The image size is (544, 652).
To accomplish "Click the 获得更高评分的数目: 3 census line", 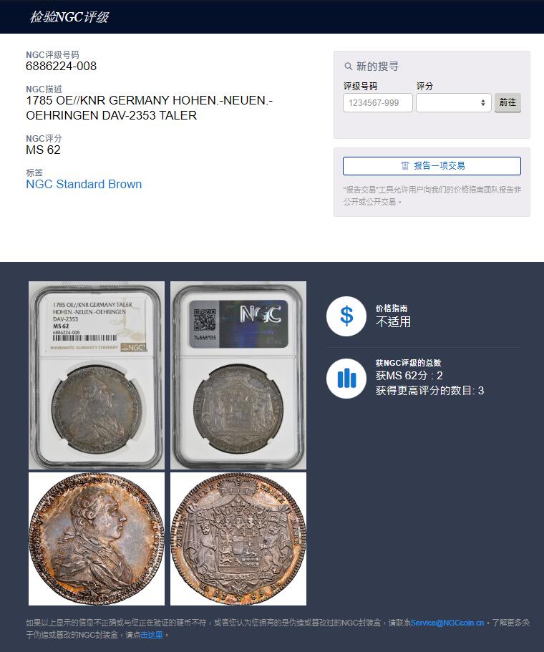I will point(429,391).
